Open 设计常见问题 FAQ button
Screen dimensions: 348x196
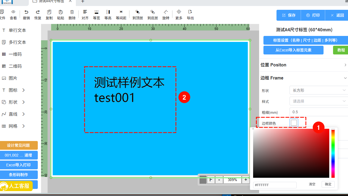coord(18,145)
